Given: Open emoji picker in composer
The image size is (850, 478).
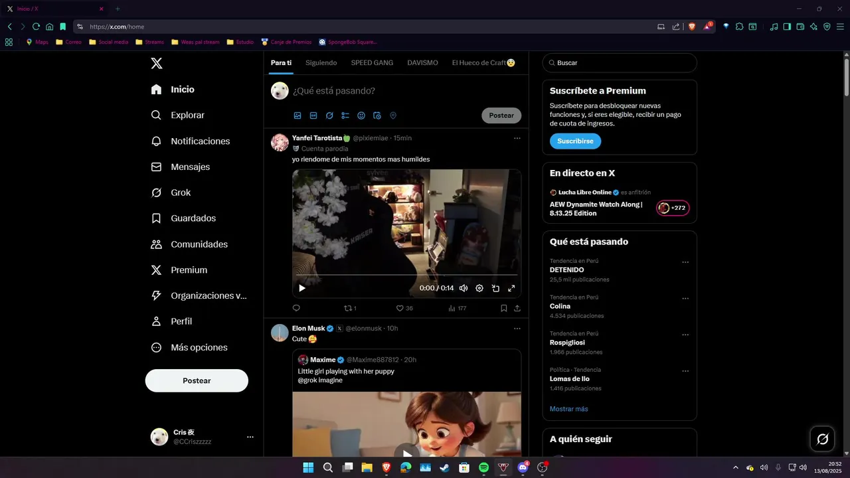Looking at the screenshot, I should (x=361, y=116).
